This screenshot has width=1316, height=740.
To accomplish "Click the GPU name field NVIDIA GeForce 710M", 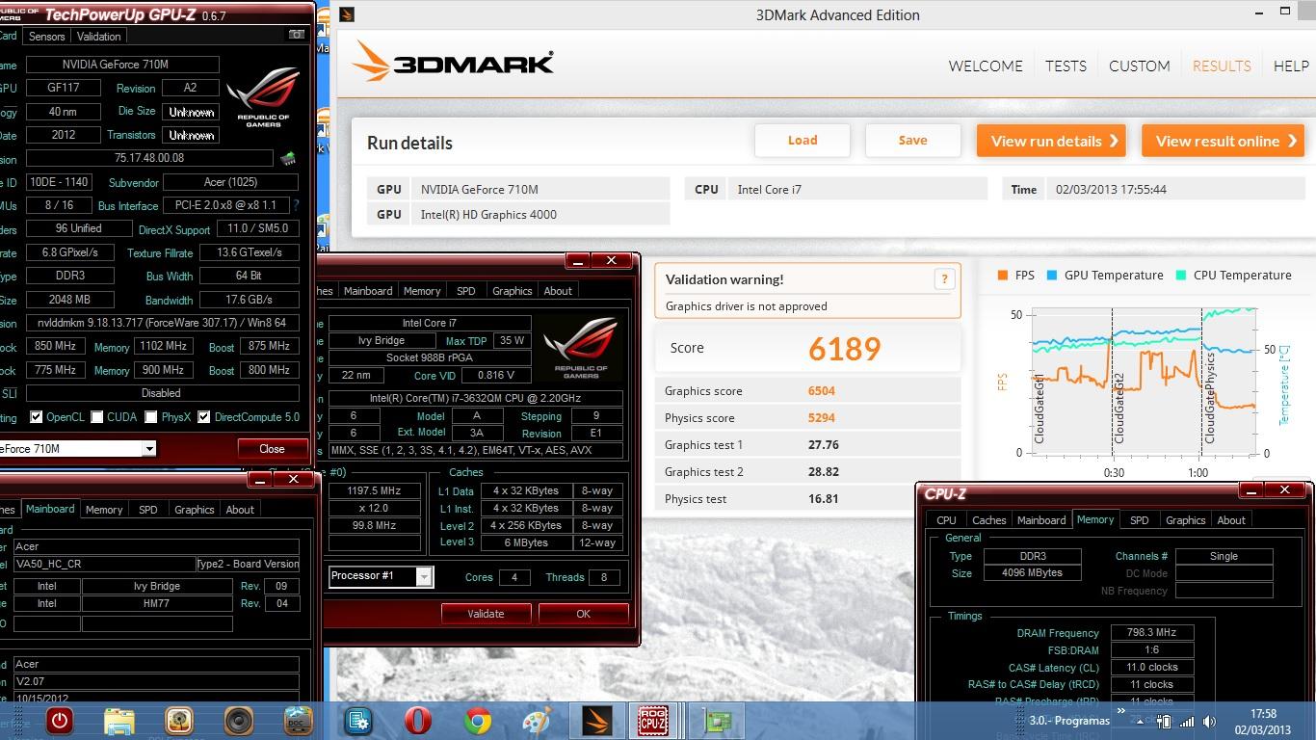I will point(122,65).
